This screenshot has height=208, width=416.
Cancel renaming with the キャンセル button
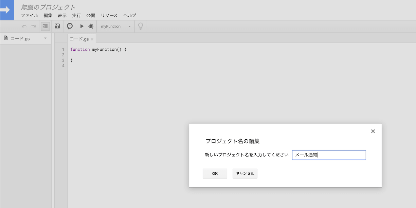pos(245,173)
